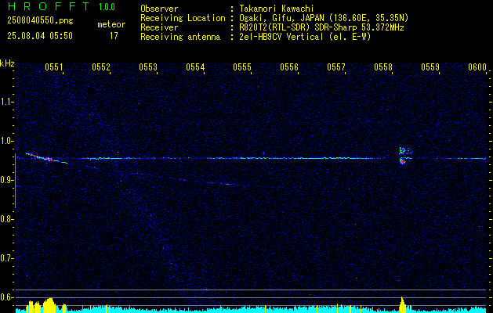Click the bright red sloped echo before 0551
The image size is (493, 313).
[x=46, y=158]
